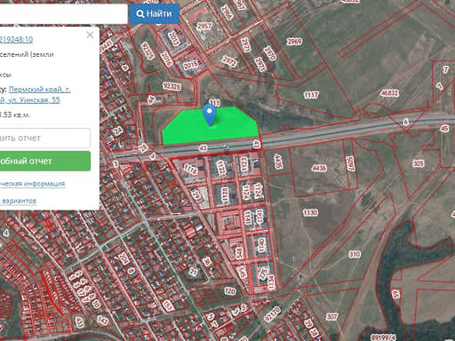The image size is (455, 341).
Task: Select parcel labeled 305 on the map
Action: coord(418,163)
